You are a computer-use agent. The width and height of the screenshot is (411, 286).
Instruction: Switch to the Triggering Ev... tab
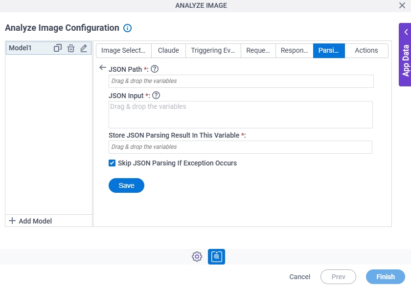pyautogui.click(x=213, y=50)
